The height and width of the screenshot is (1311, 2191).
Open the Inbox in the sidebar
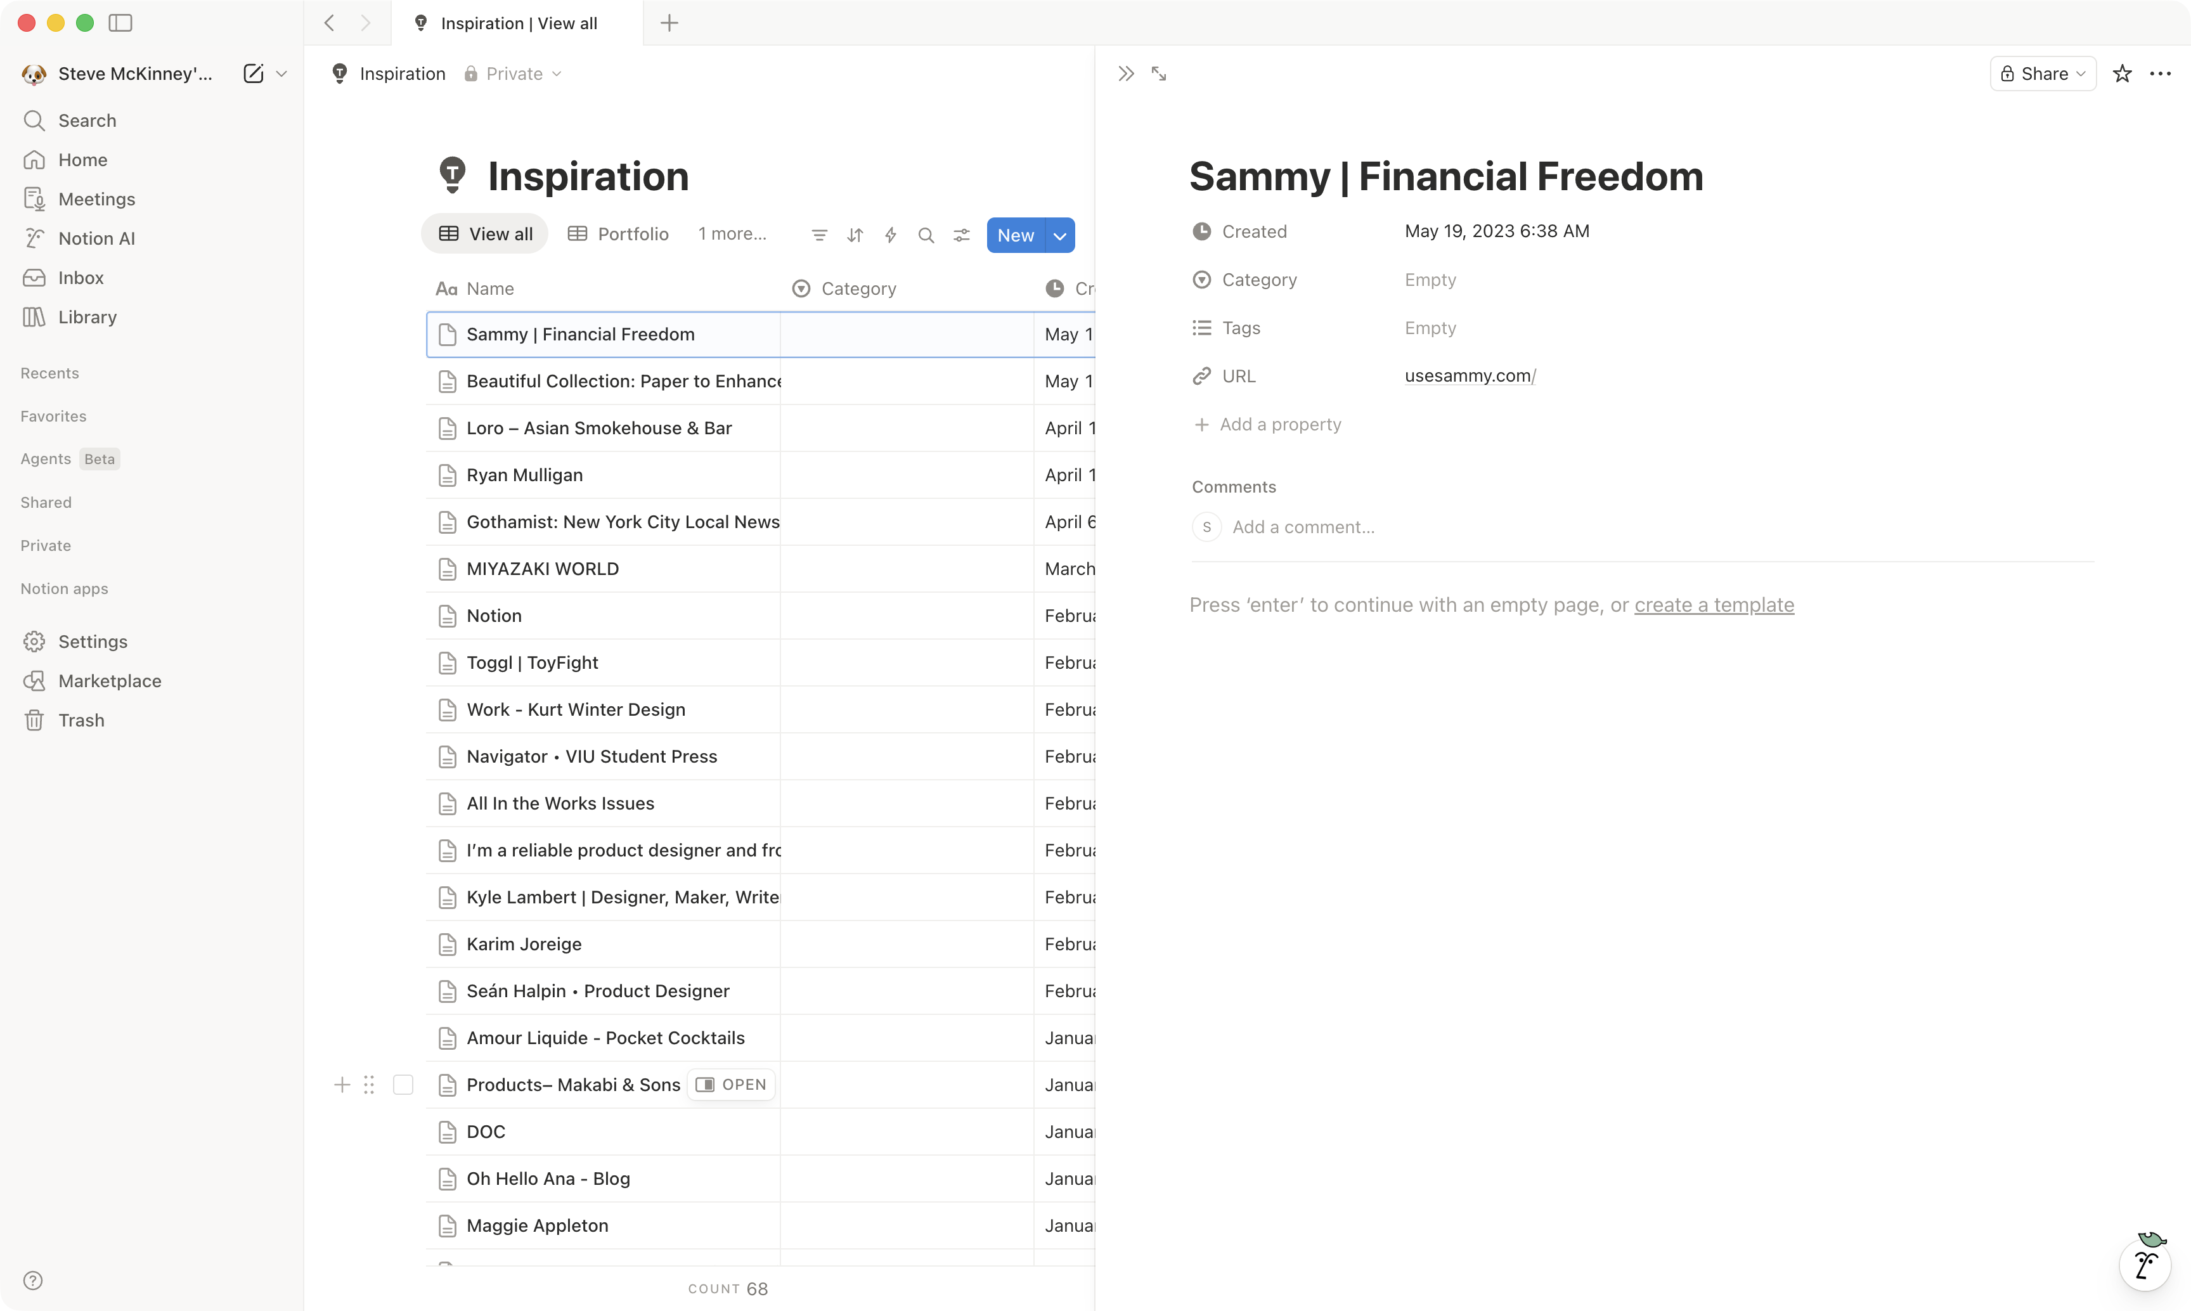(x=81, y=276)
